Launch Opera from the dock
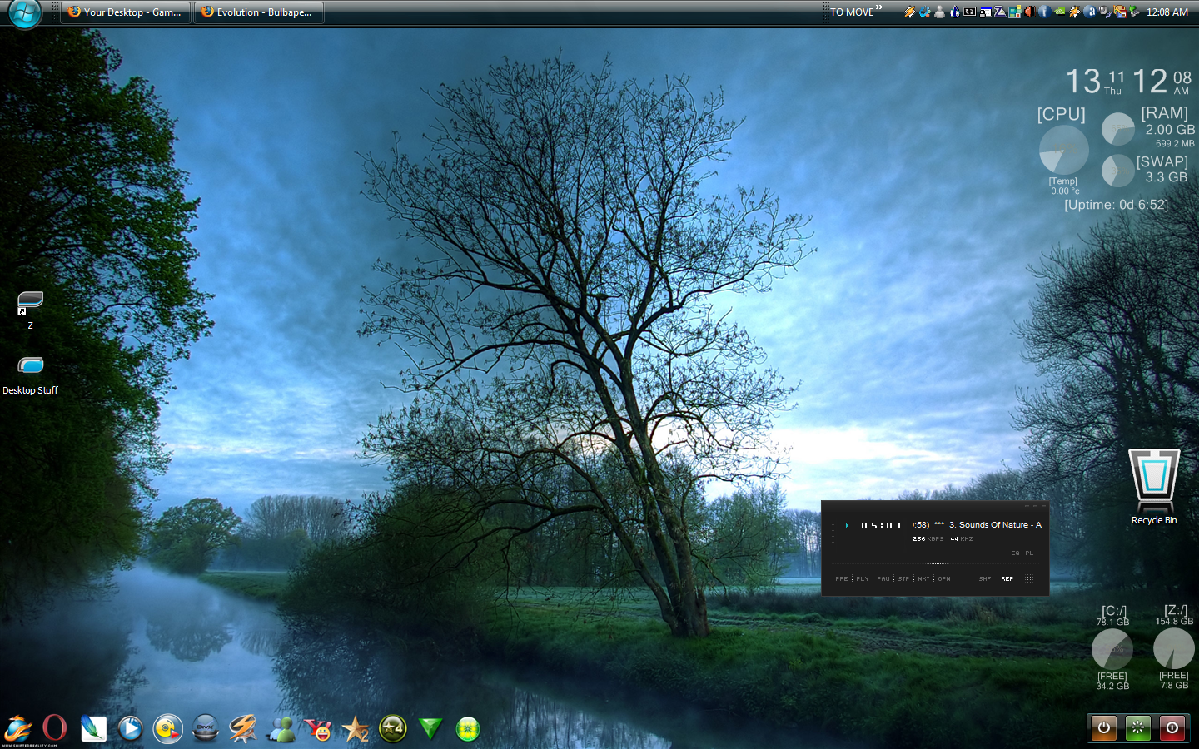This screenshot has width=1199, height=749. [x=55, y=728]
